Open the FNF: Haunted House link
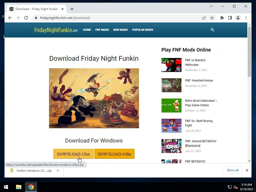The height and width of the screenshot is (192, 256). [199, 80]
